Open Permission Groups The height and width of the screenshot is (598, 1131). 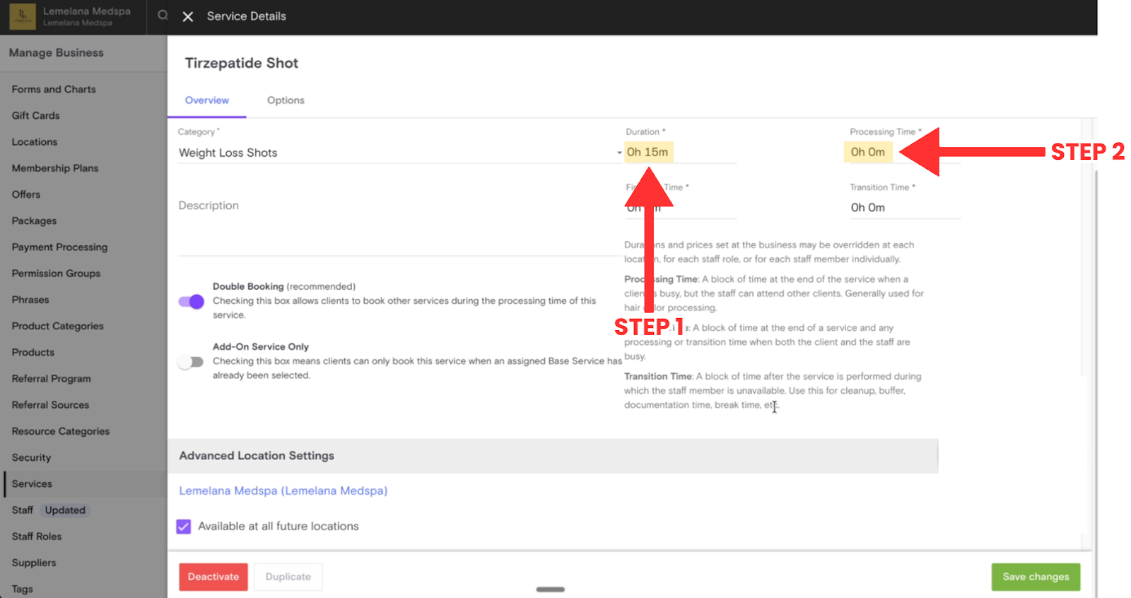coord(56,274)
